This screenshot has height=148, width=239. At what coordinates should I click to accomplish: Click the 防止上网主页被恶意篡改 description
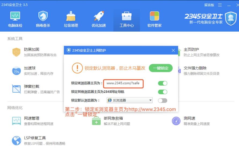coord(201,55)
